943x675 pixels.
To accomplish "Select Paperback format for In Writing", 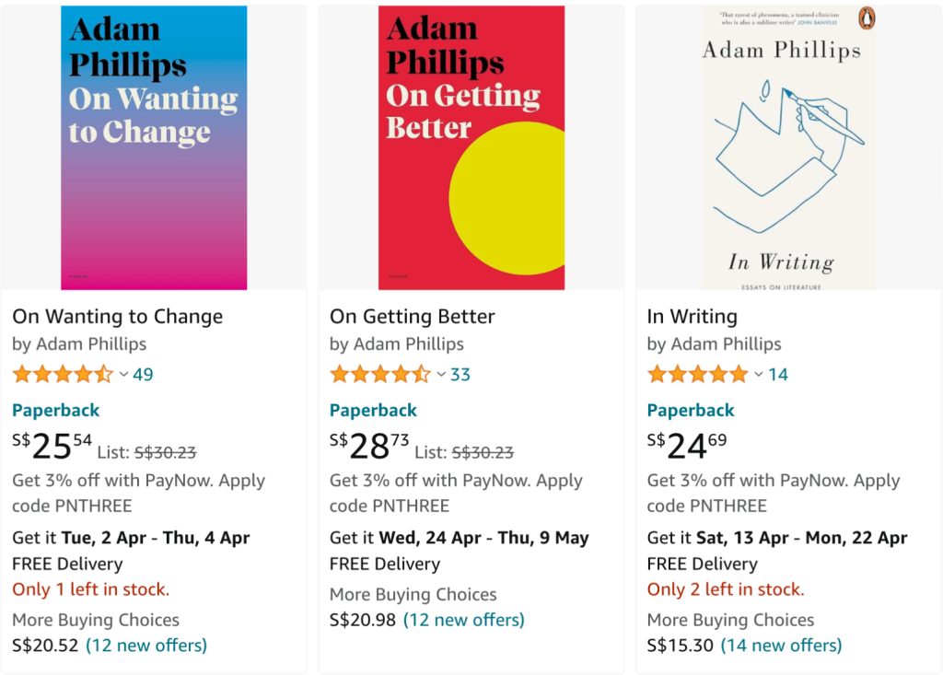I will (691, 410).
